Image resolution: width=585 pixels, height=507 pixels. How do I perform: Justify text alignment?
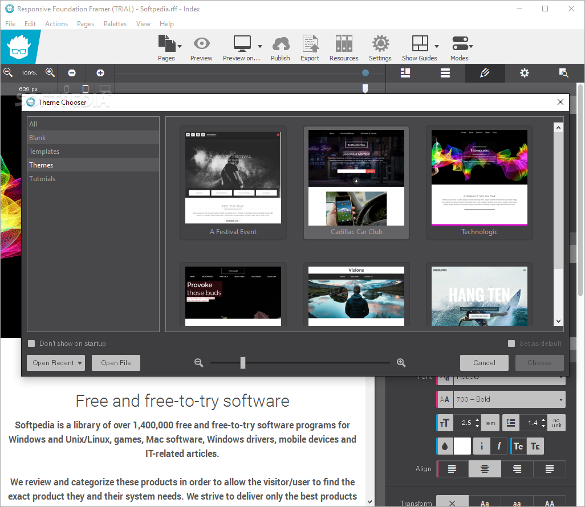click(550, 469)
